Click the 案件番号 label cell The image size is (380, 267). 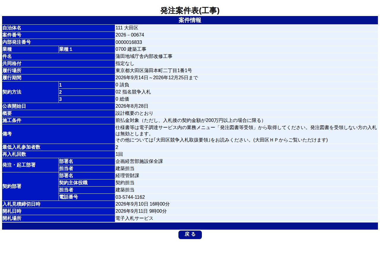tap(58, 35)
